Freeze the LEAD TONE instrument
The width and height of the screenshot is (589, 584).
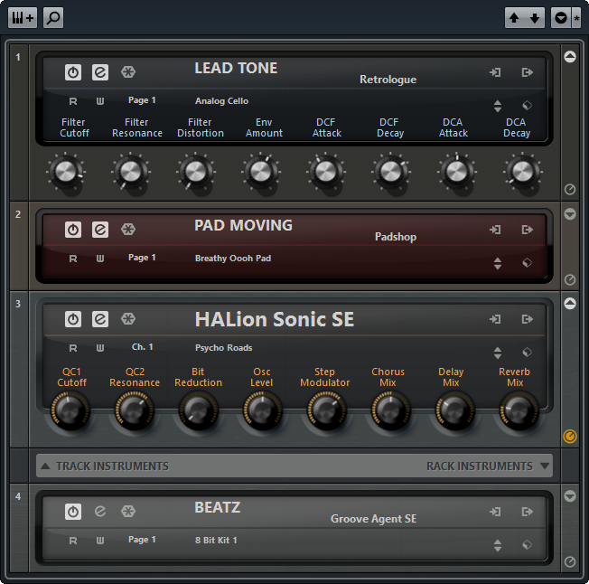(128, 71)
